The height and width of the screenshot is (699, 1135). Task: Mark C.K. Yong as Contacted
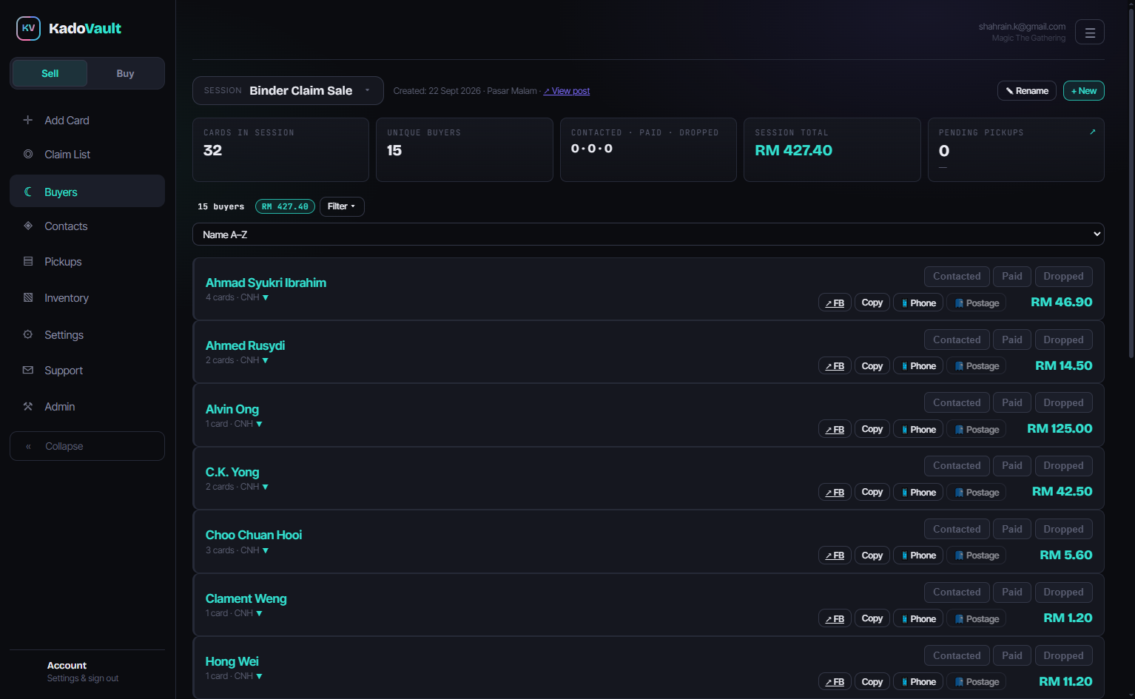click(x=957, y=465)
